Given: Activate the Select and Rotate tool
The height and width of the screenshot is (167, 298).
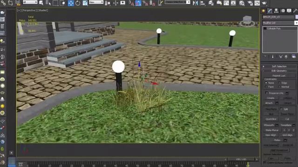Looking at the screenshot, I should [78, 3].
